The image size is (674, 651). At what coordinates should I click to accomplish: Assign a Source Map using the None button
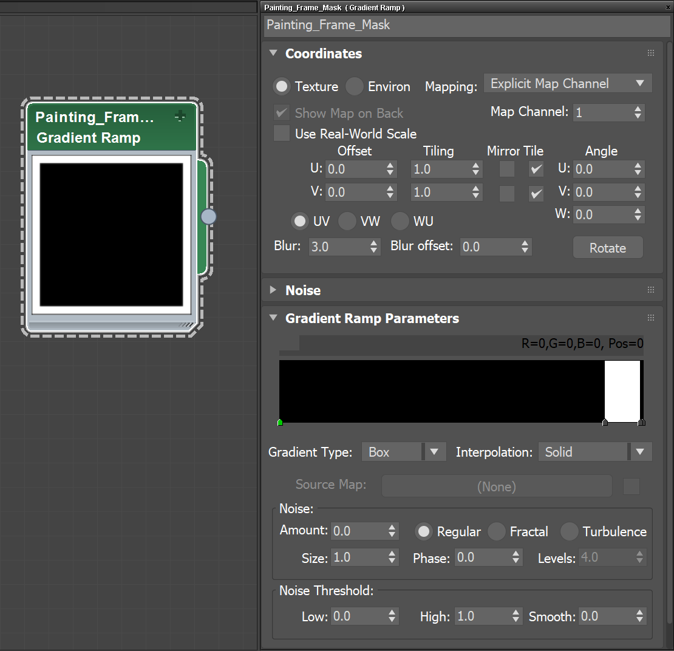(497, 486)
